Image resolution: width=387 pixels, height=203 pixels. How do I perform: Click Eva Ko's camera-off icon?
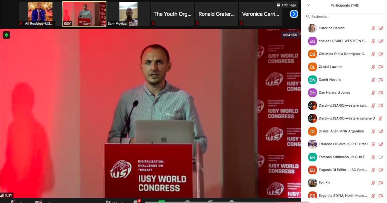point(381,183)
